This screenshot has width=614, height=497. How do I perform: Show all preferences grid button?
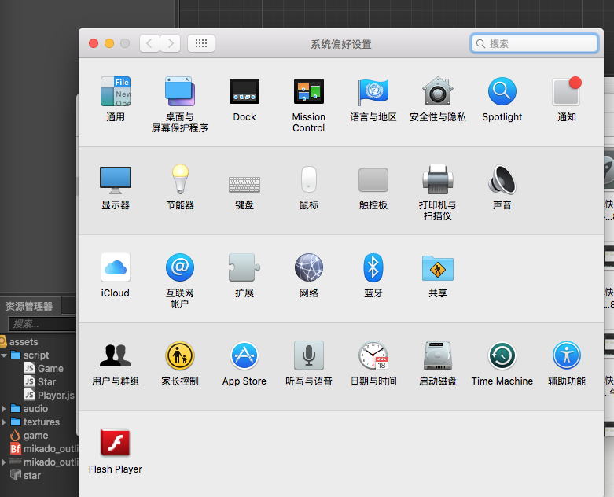201,43
